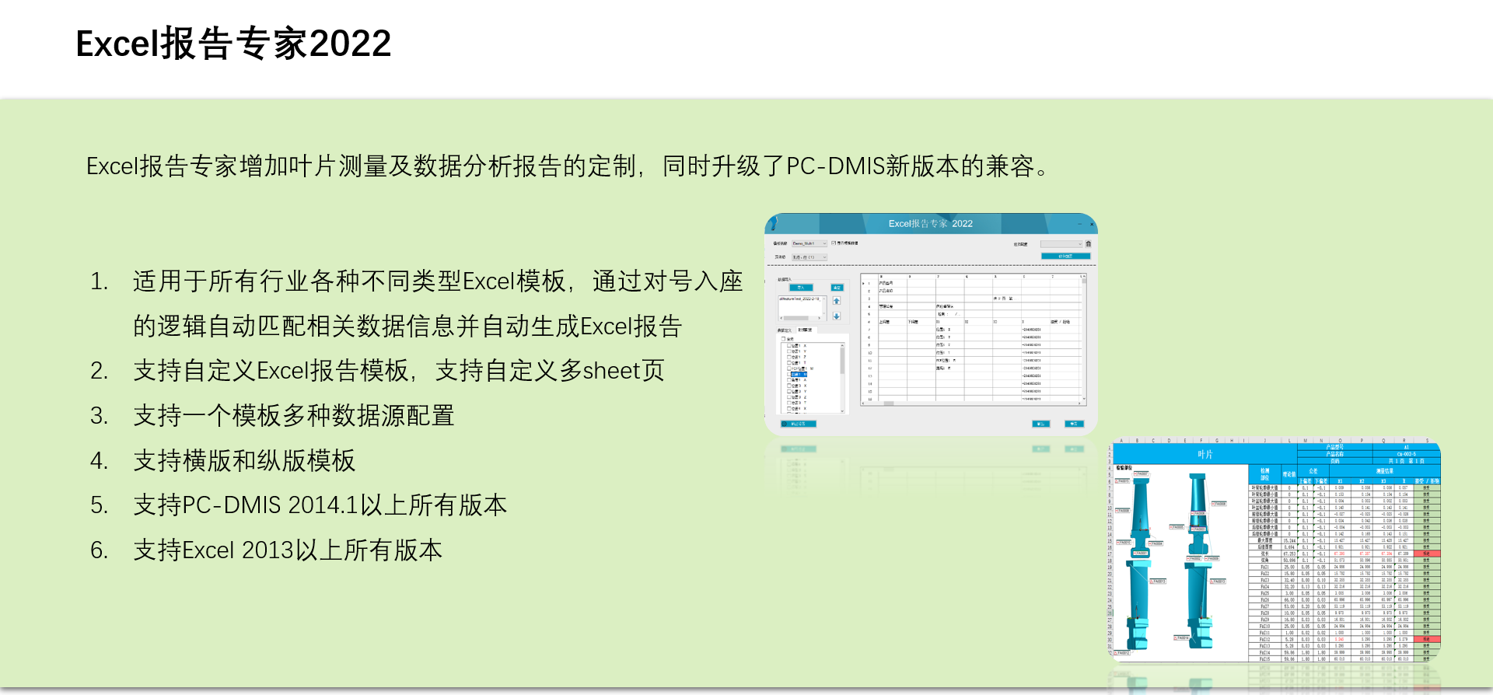This screenshot has height=695, width=1493.
Task: Click the blue move-down arrow icon
Action: pos(837,316)
